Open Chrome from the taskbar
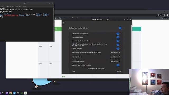 [x=11, y=93]
